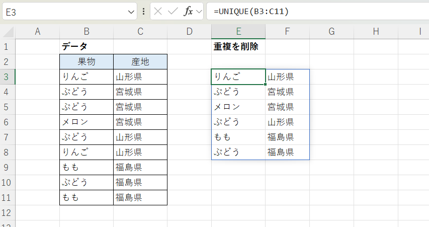Click the Name Box resize dots handle
The height and width of the screenshot is (227, 429).
pyautogui.click(x=144, y=11)
